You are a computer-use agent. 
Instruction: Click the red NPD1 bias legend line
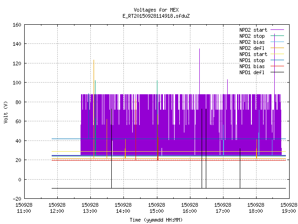[277, 66]
